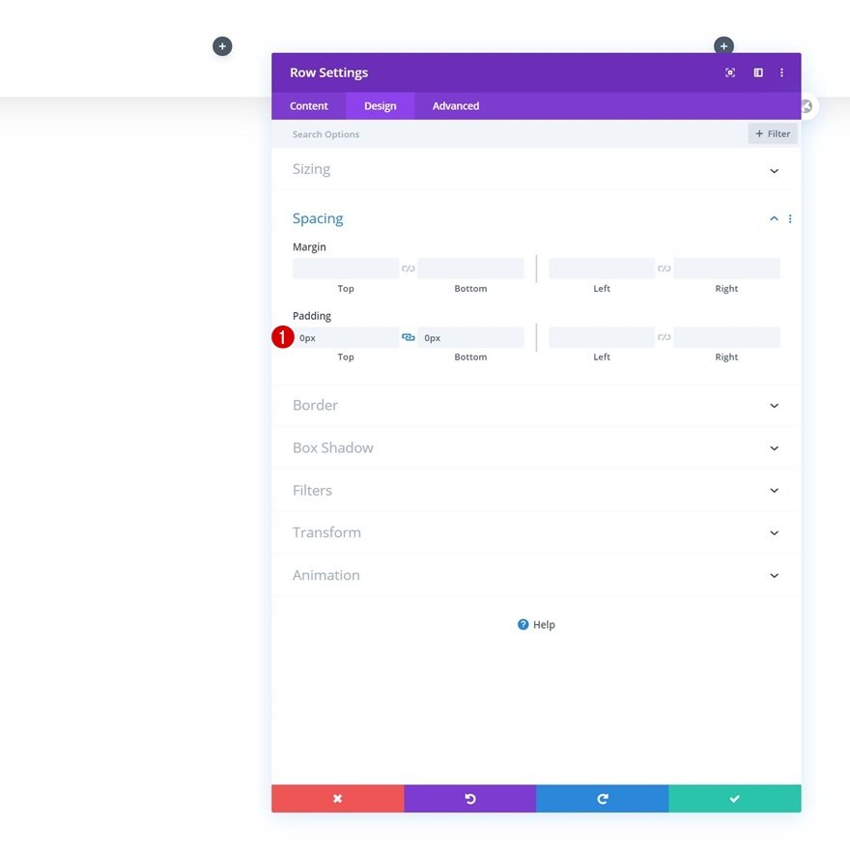Expand the Animation section

pyautogui.click(x=536, y=575)
